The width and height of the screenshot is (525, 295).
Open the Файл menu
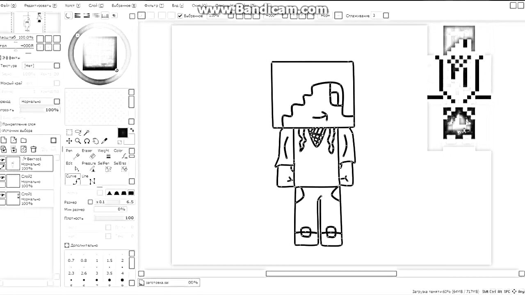coord(8,6)
